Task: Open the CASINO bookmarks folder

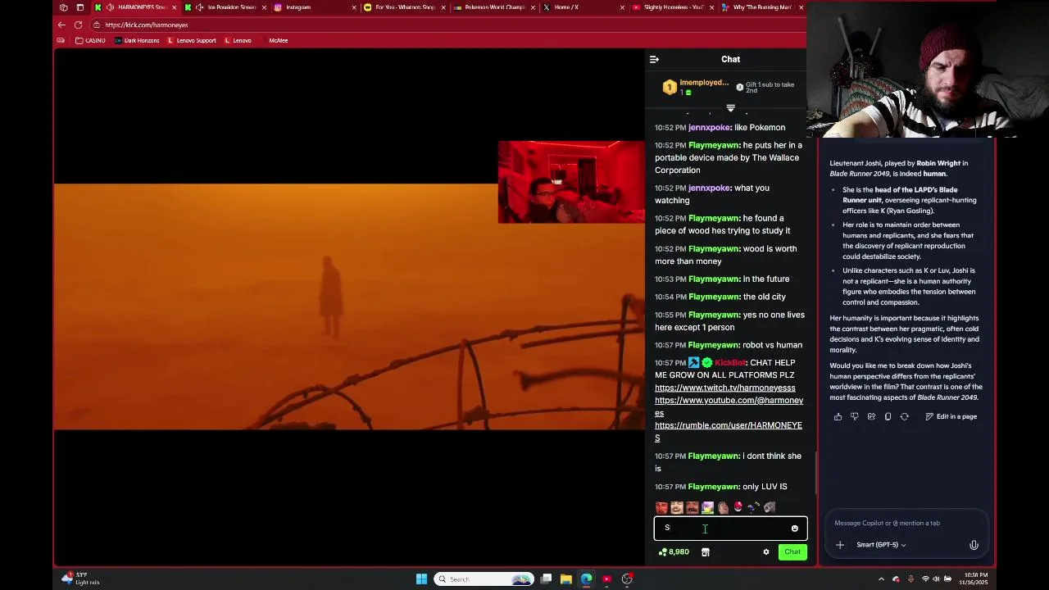Action: coord(91,40)
